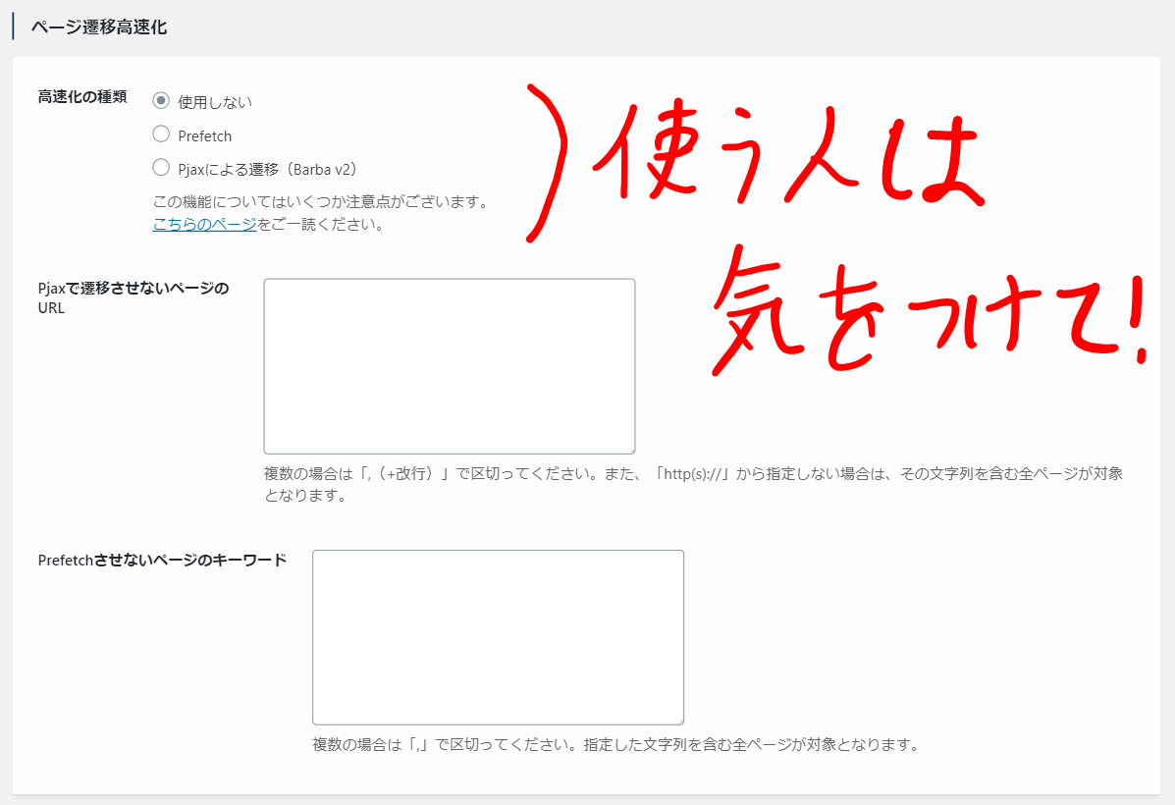
Task: Select the 使用しない radio button
Action: coord(161,101)
